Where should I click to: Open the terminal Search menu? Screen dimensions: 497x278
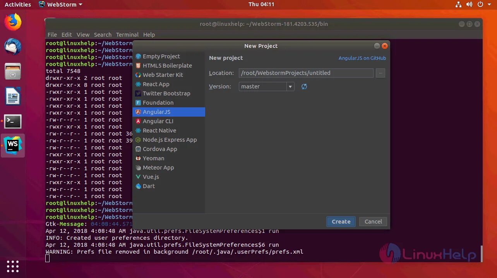point(103,35)
